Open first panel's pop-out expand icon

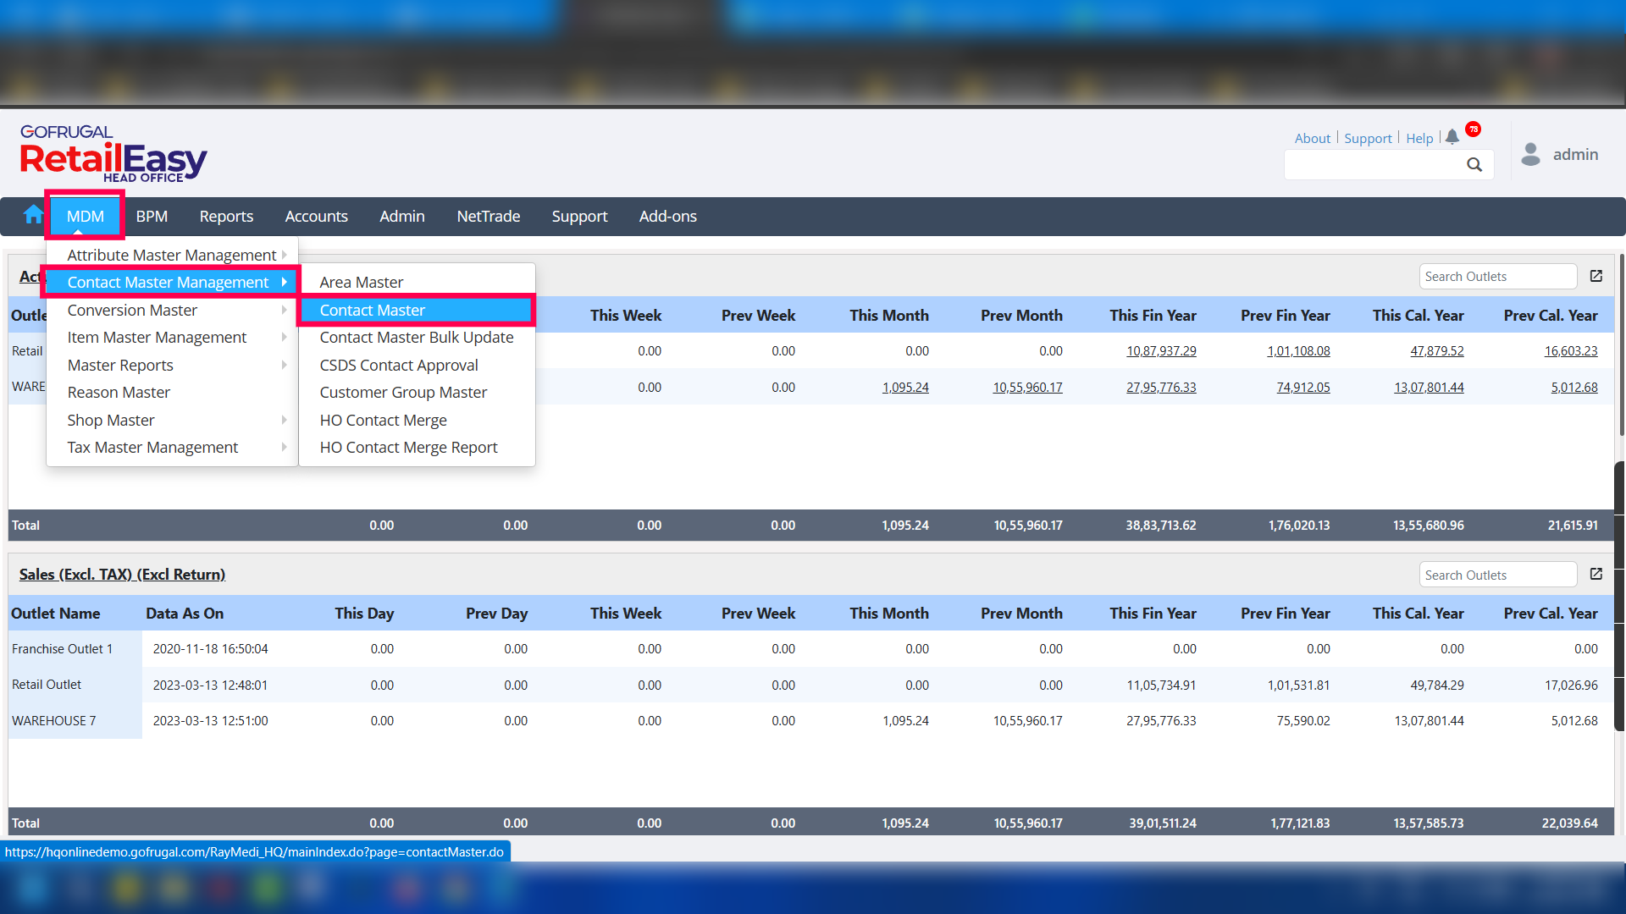[1596, 276]
